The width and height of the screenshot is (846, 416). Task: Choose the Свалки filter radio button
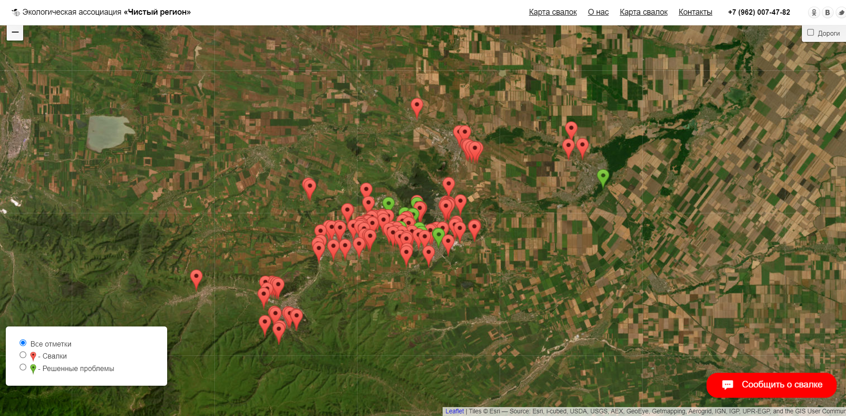click(x=23, y=355)
